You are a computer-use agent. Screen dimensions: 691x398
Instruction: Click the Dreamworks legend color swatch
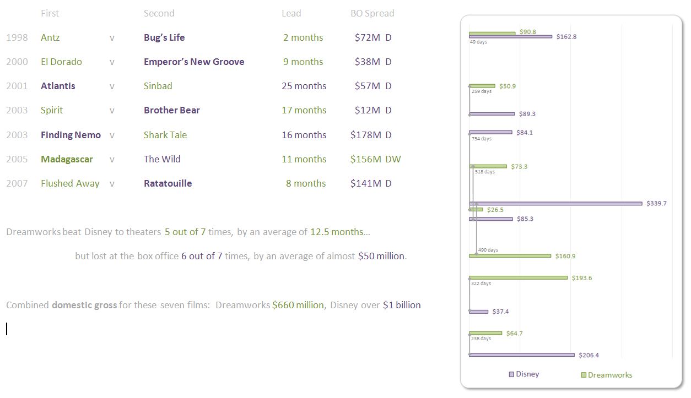tap(584, 375)
